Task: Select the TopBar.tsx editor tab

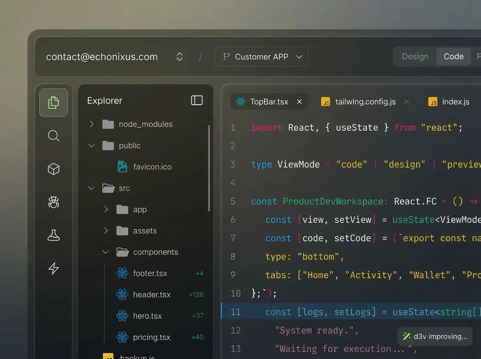Action: click(x=269, y=102)
